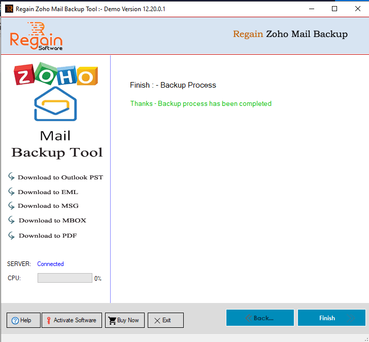Click 'Thanks - Backup process has been completed' message

201,103
